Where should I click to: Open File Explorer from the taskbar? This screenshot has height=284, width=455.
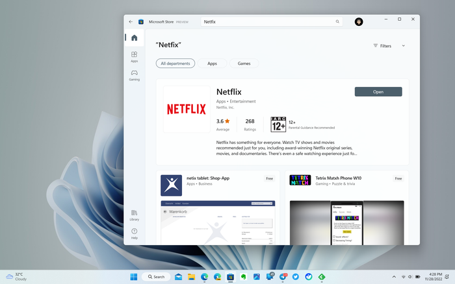coord(191,277)
